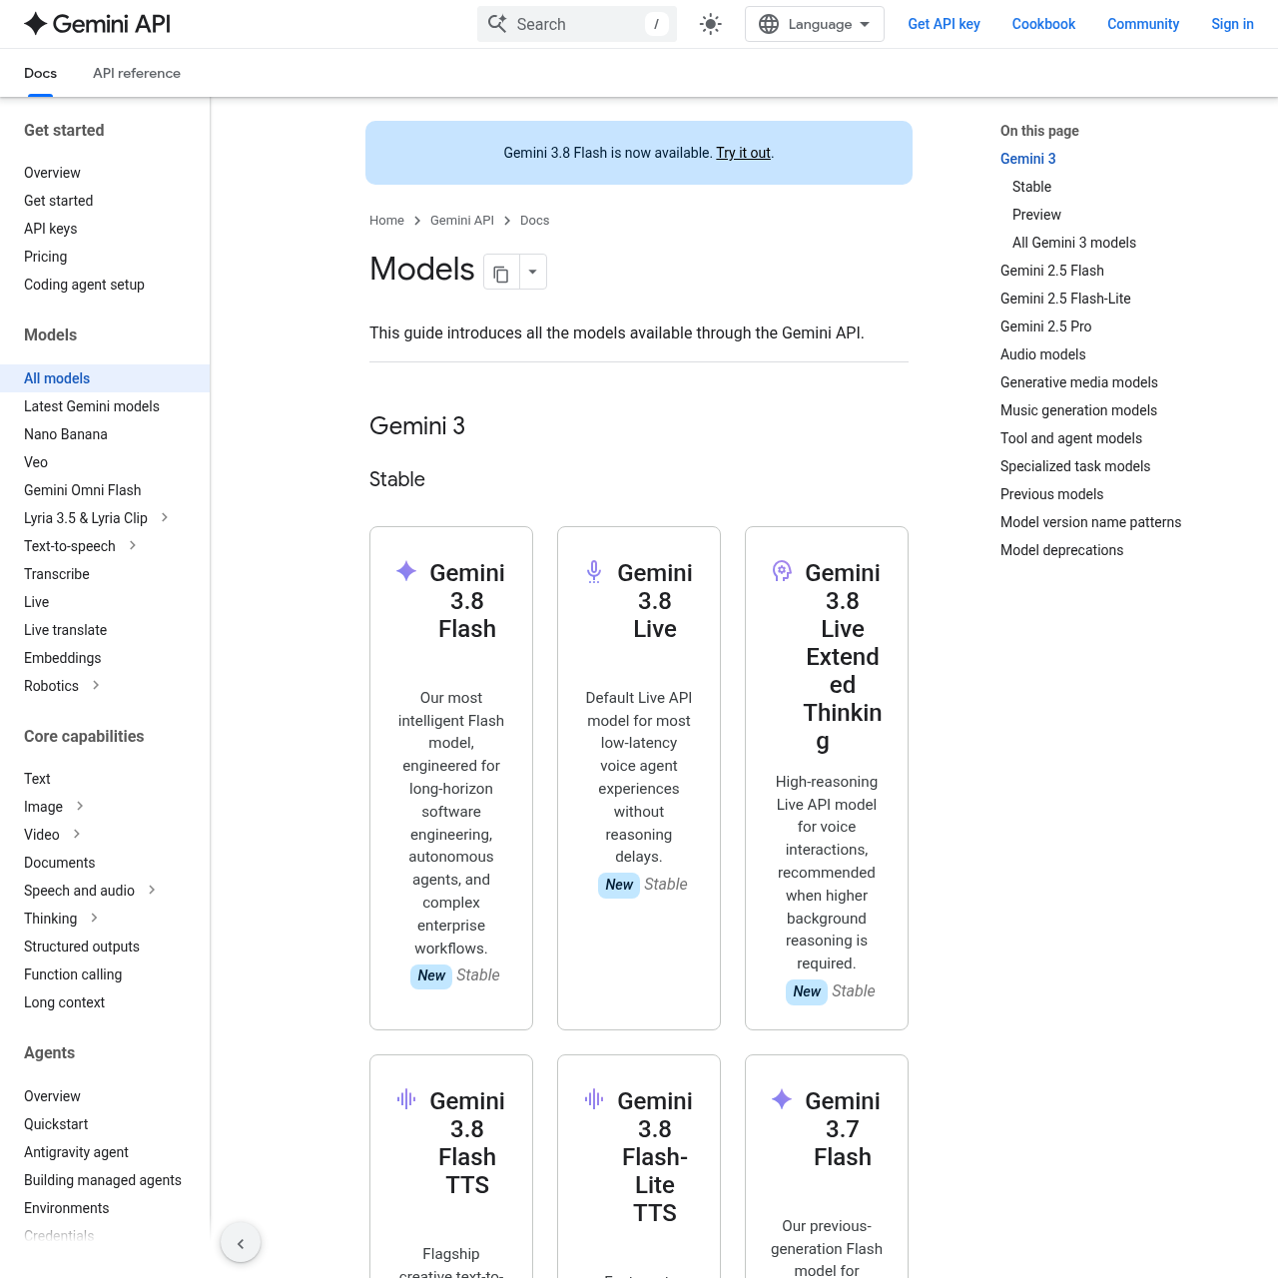
Task: Open the Language dropdown
Action: point(815,24)
